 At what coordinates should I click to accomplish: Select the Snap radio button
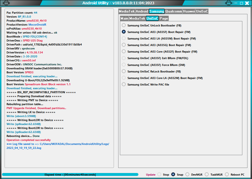[x=173, y=174]
